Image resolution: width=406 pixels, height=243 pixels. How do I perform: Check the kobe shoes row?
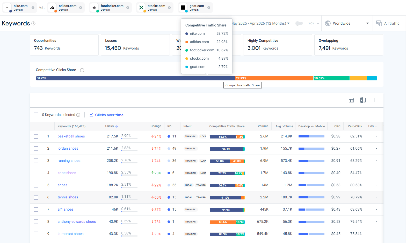coord(36,173)
